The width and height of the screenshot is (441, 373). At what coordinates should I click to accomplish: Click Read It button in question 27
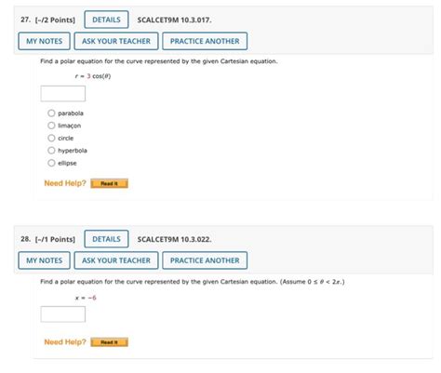point(109,183)
